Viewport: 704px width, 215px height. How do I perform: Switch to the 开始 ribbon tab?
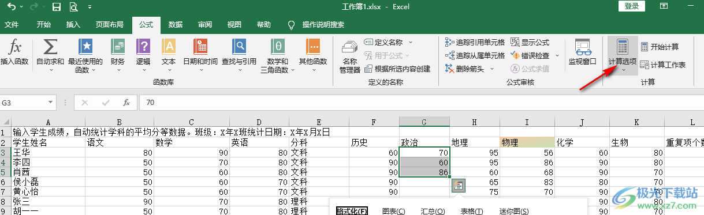point(43,25)
